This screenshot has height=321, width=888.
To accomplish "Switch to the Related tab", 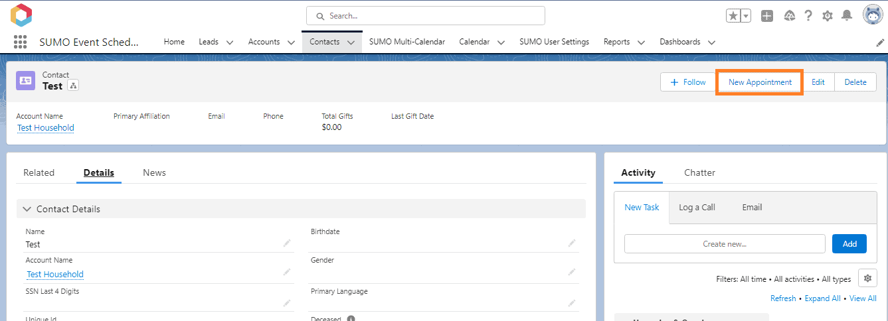I will [39, 172].
